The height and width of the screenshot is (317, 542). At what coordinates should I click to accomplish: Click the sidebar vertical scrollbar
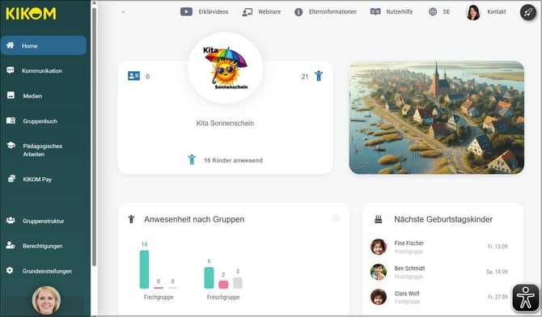(94, 137)
